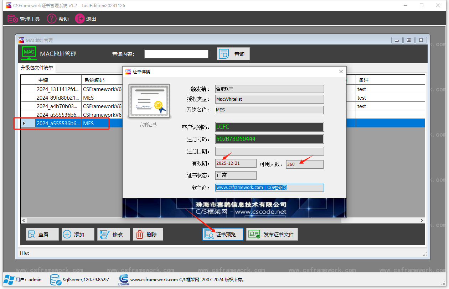Click the green MAC monitor icon

pos(29,53)
